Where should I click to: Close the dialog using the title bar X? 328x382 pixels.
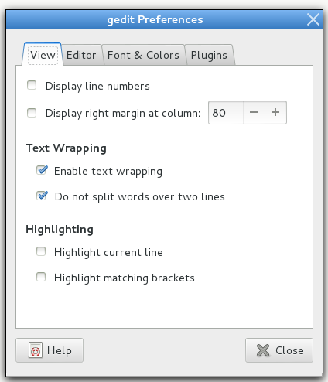click(313, 19)
